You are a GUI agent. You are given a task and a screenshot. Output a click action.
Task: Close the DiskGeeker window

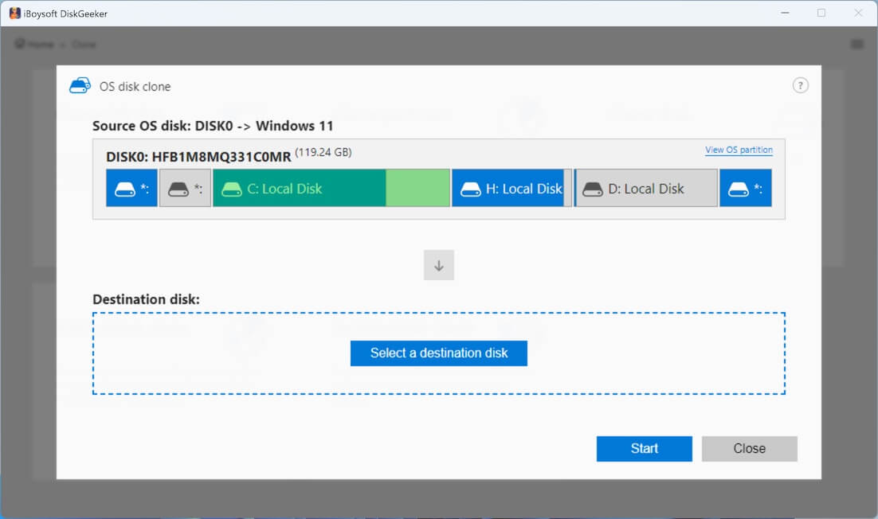coord(858,13)
